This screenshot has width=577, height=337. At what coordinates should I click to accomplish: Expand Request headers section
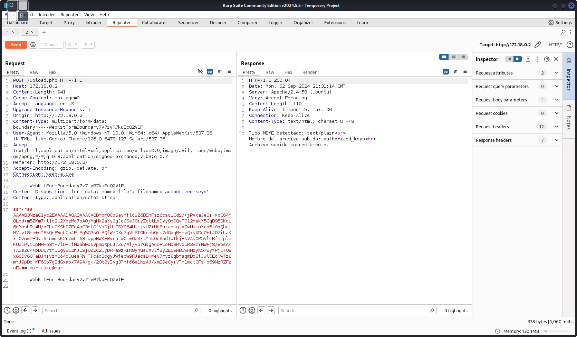click(557, 127)
